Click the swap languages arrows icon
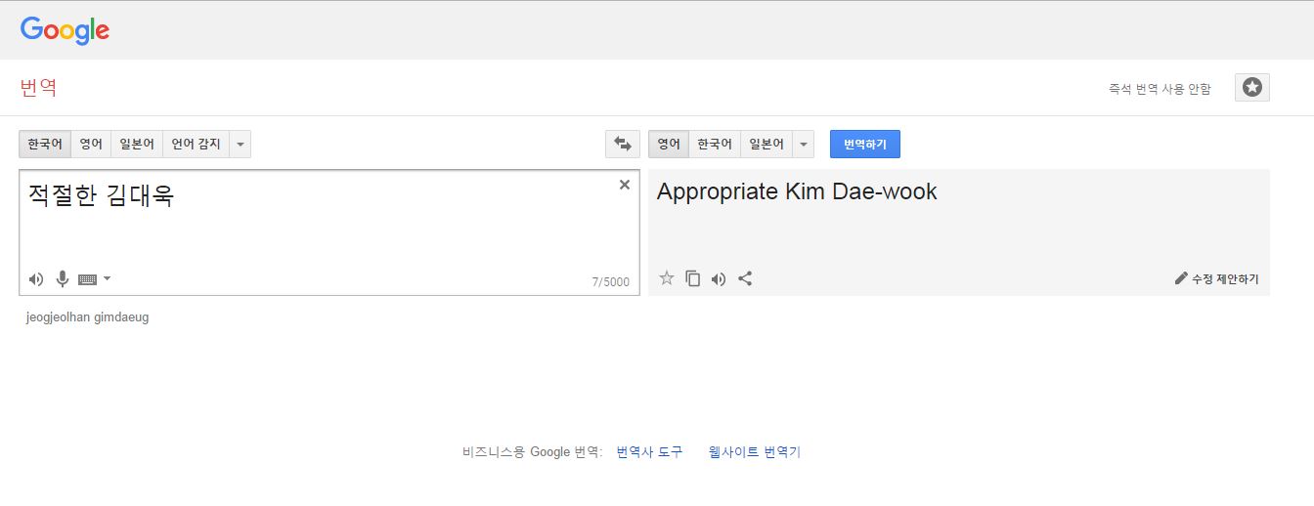This screenshot has width=1314, height=506. coord(622,144)
